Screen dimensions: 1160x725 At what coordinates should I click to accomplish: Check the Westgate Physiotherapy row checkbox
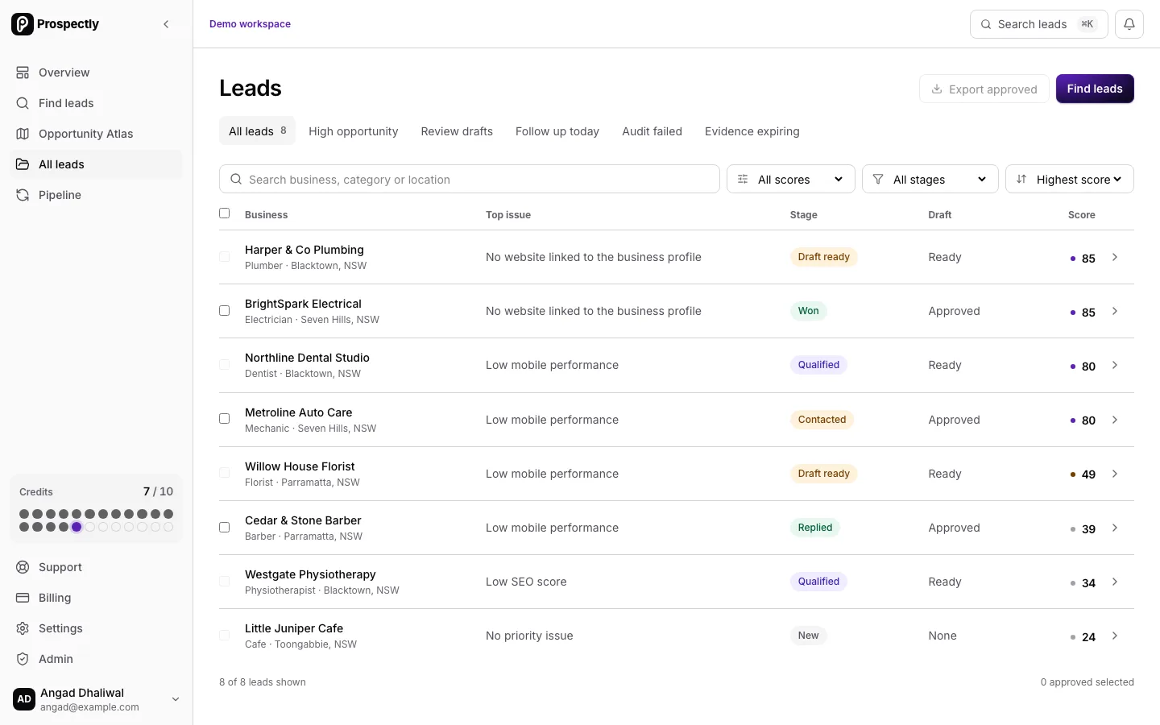pos(225,581)
